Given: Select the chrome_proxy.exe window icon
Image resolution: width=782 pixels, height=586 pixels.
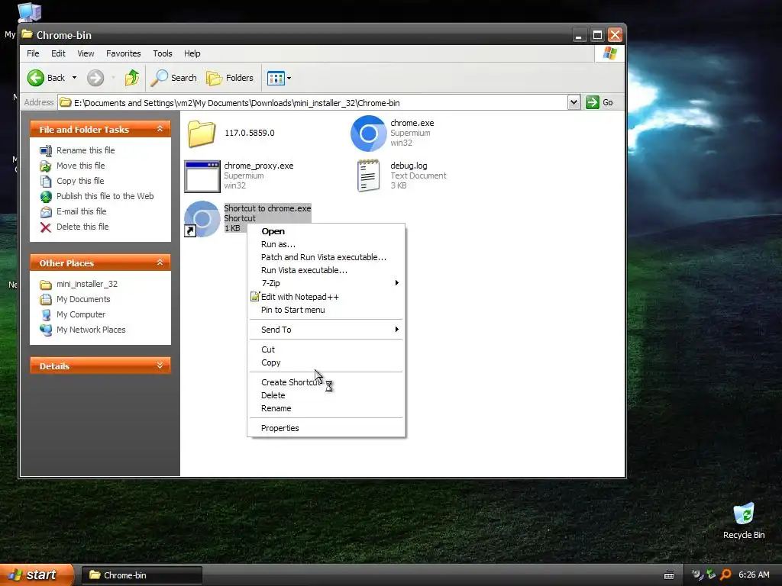Looking at the screenshot, I should click(x=202, y=176).
